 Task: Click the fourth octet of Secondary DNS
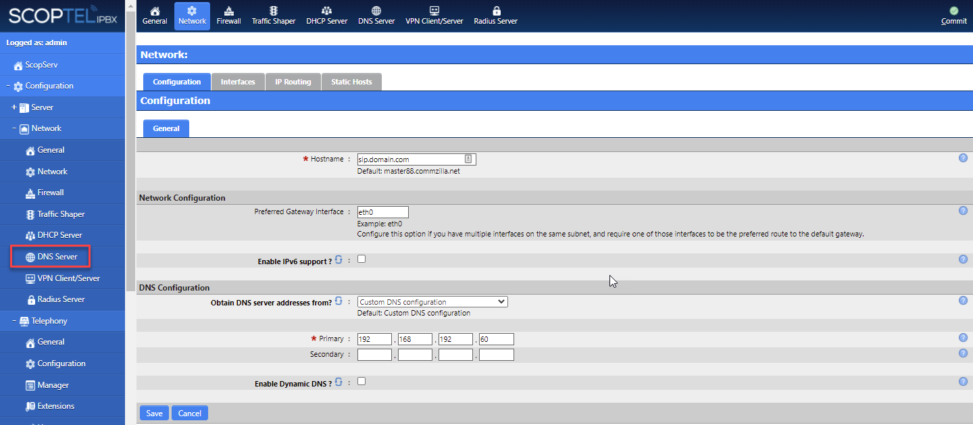coord(497,355)
